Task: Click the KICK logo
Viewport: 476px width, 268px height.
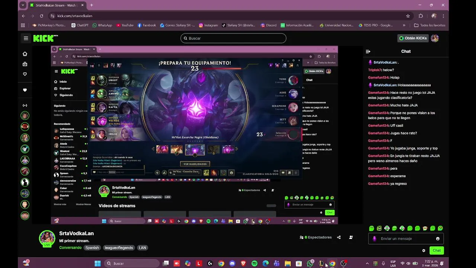Action: pyautogui.click(x=45, y=38)
